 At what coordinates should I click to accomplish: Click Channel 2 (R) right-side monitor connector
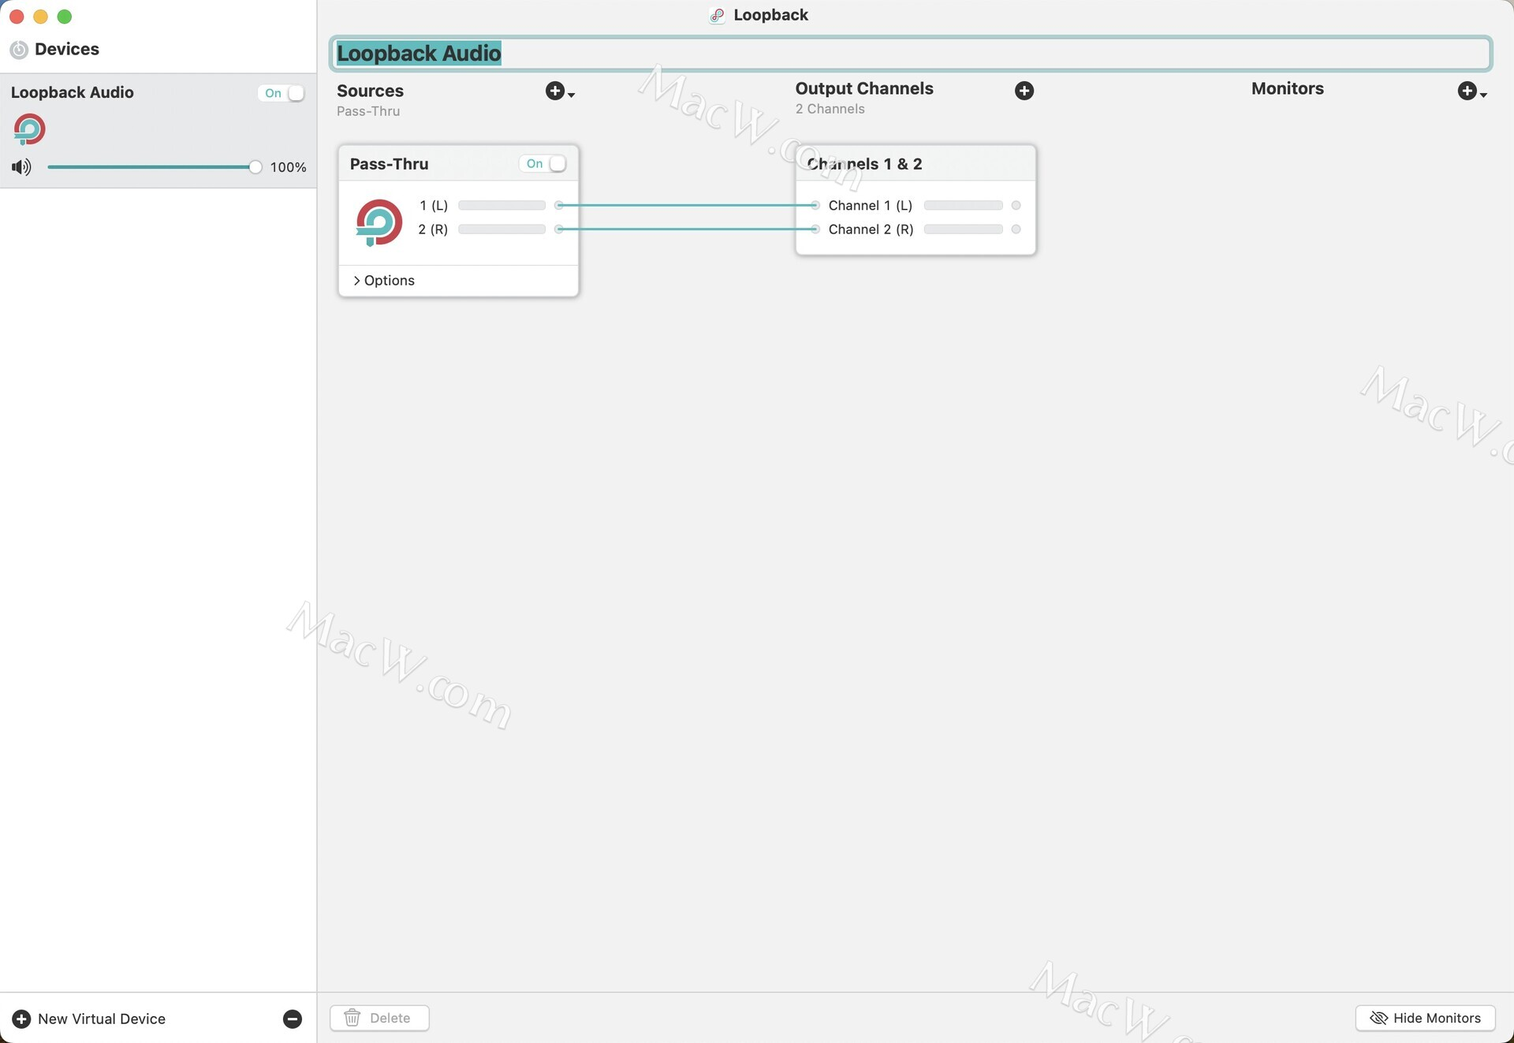click(x=1016, y=229)
